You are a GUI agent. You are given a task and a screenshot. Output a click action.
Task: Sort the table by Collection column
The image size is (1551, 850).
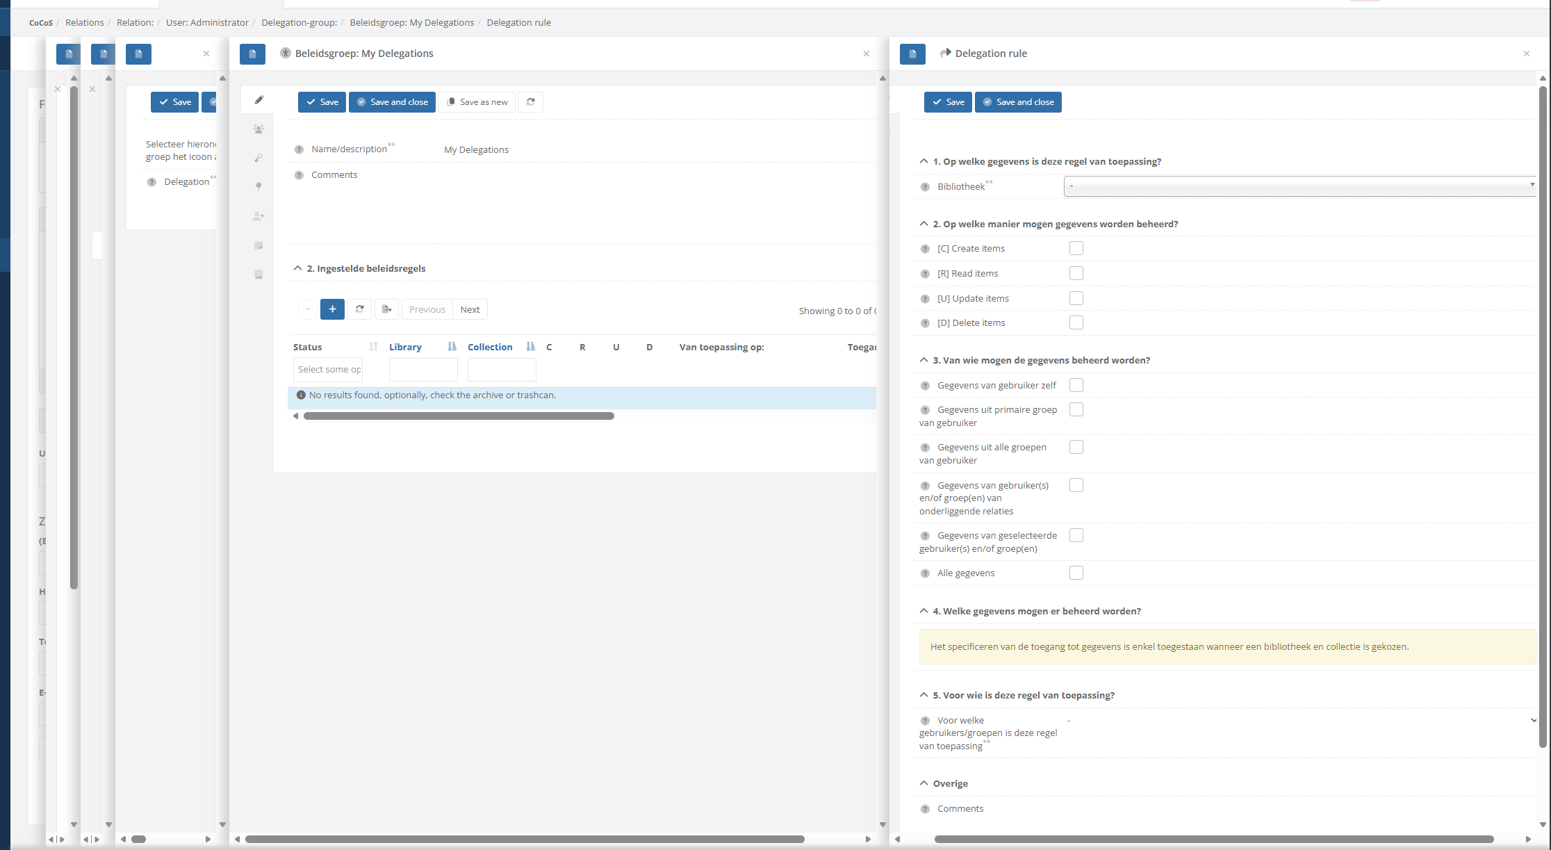tap(490, 347)
